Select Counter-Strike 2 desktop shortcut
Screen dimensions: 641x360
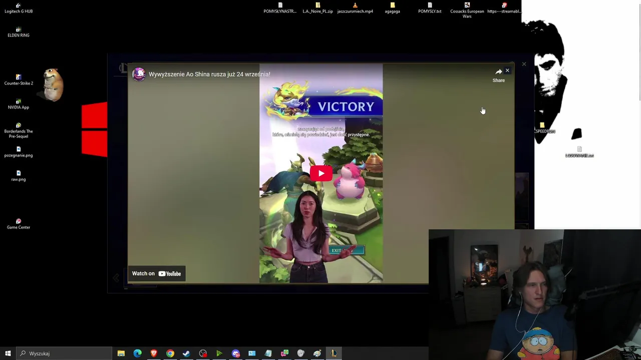coord(19,80)
